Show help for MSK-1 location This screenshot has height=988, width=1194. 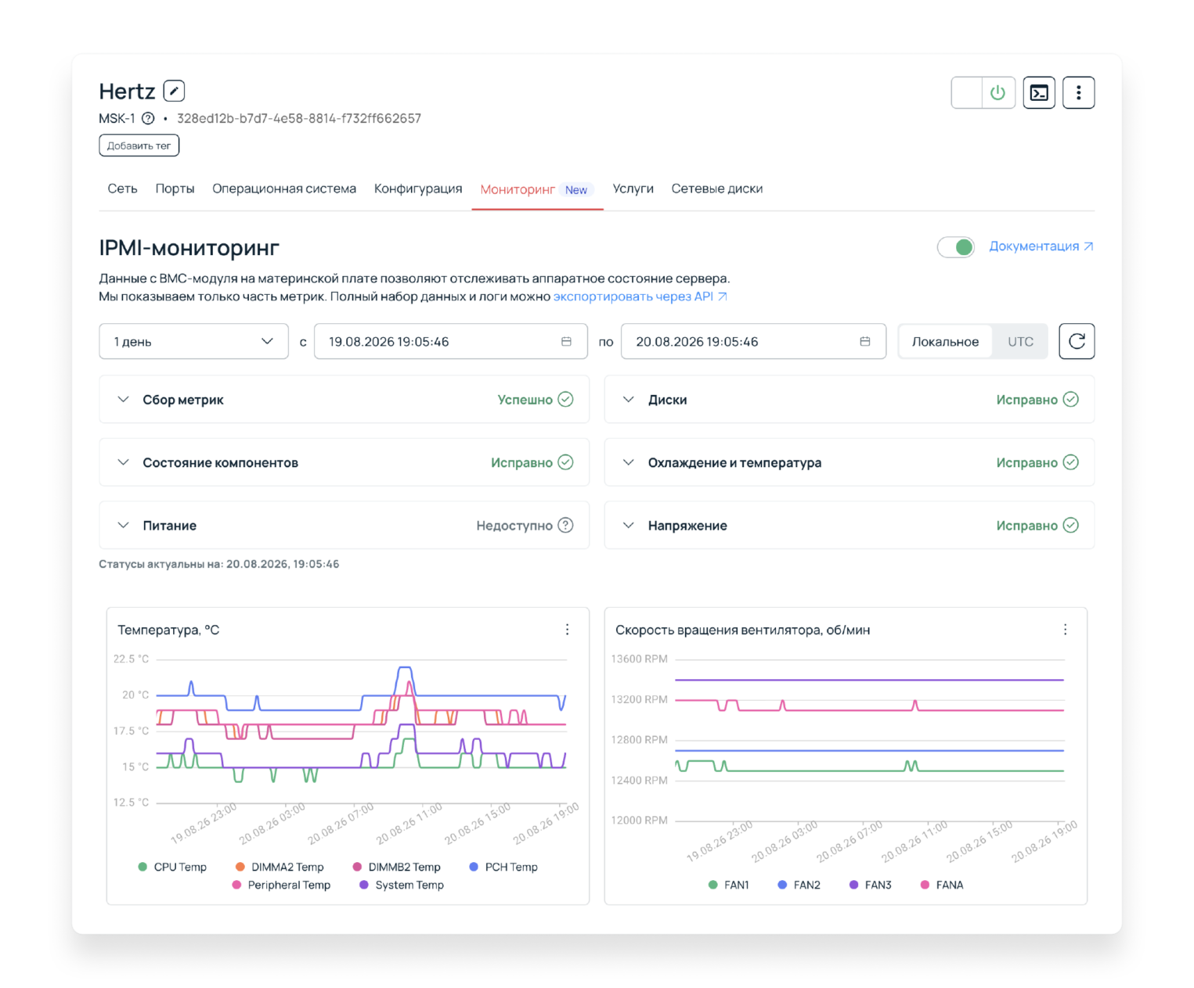[x=148, y=119]
